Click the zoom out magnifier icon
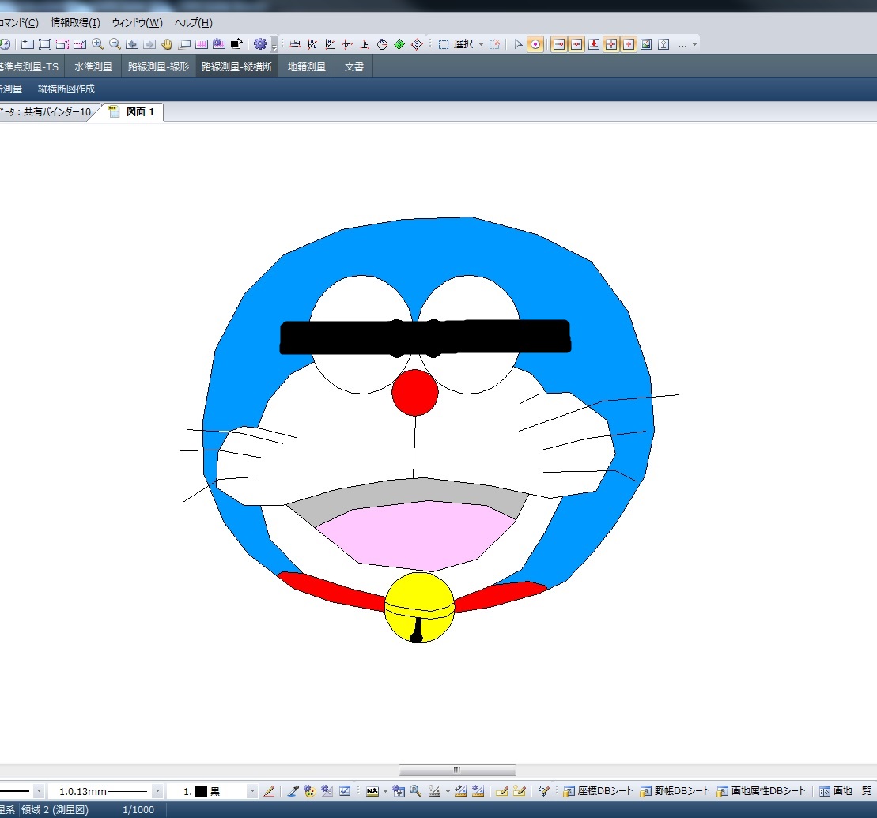 (115, 44)
